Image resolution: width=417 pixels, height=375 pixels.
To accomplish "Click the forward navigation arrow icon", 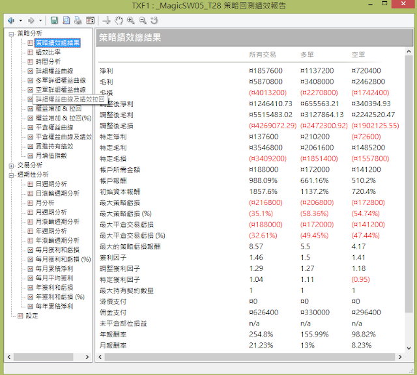I will pyautogui.click(x=31, y=20).
